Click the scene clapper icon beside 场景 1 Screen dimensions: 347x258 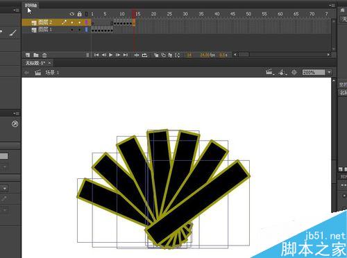(x=37, y=73)
